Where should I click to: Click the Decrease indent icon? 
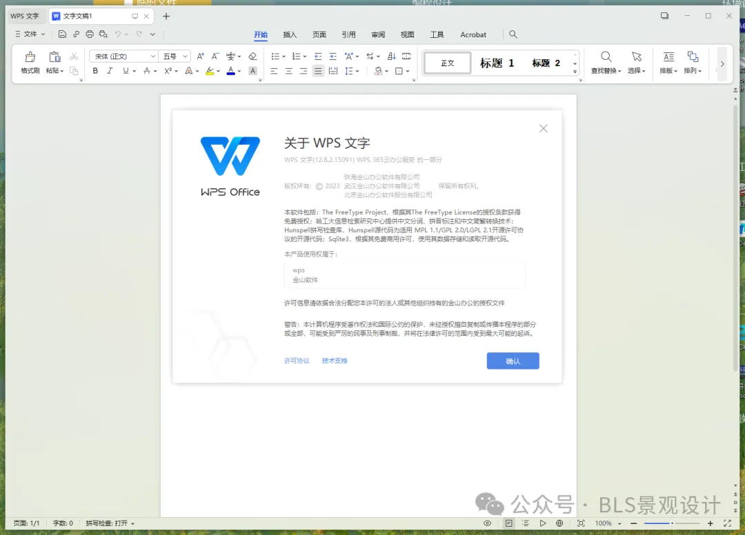(318, 56)
